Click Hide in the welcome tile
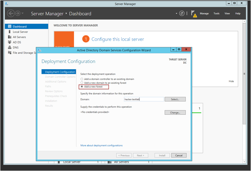 pos(231,81)
